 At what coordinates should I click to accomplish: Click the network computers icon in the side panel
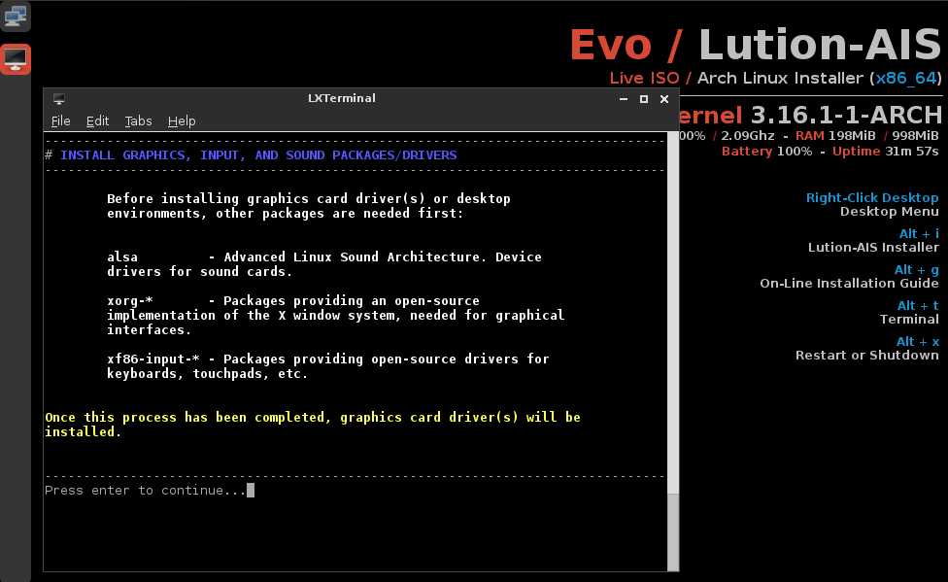16,17
